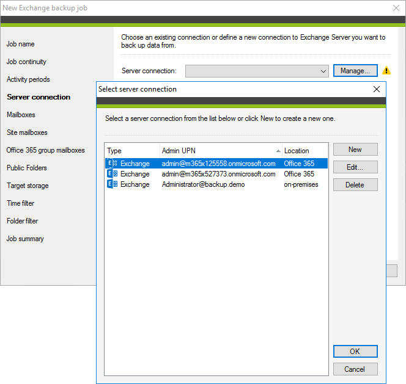
Task: Click Office 365 cell of m365x125558 row
Action: (x=299, y=164)
